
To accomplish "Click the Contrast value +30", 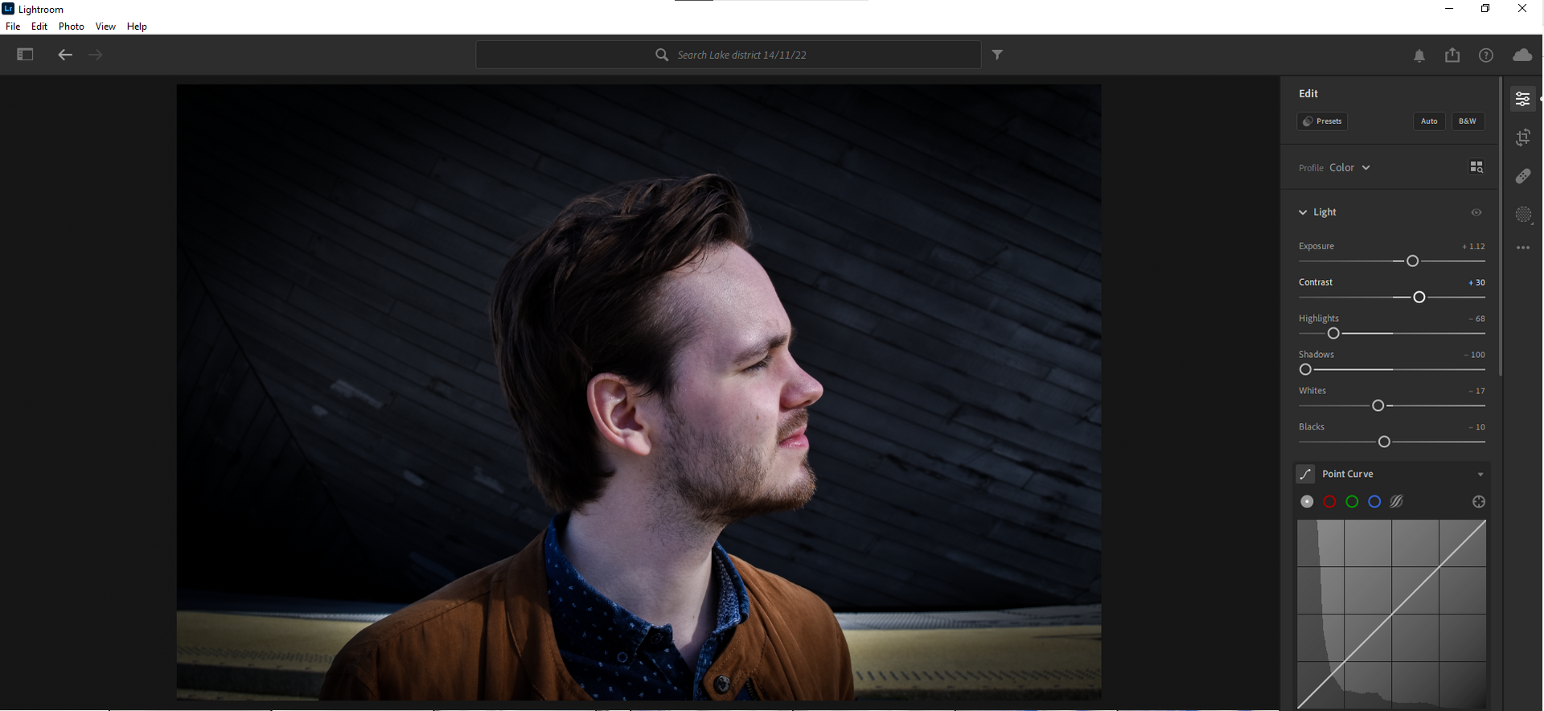I will point(1476,282).
